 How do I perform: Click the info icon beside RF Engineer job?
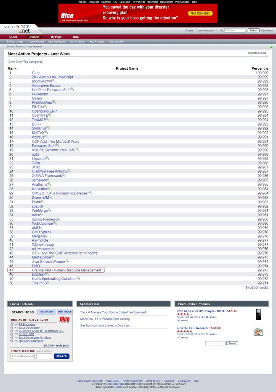click(12, 324)
